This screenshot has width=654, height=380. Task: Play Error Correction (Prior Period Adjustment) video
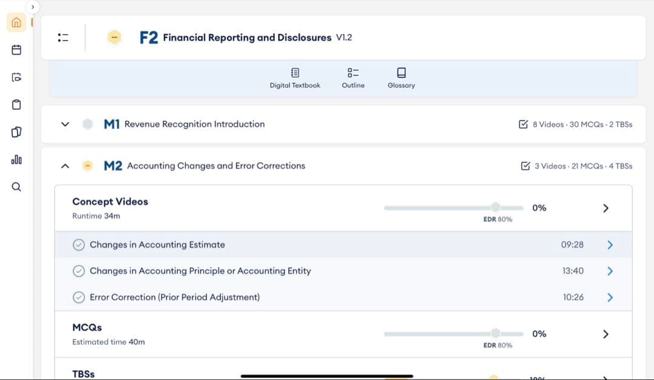(x=610, y=297)
